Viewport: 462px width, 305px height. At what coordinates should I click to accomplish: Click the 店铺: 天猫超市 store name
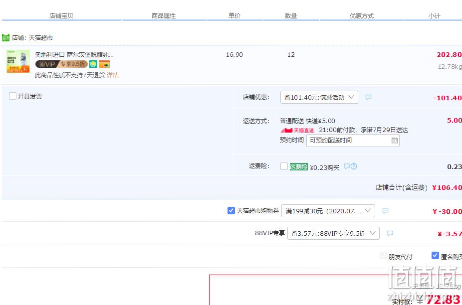(32, 38)
